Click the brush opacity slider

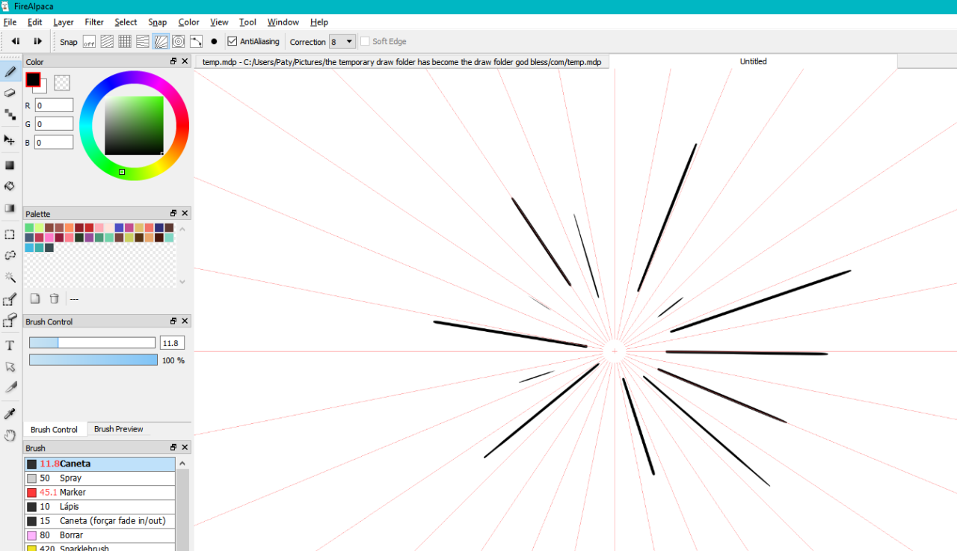(93, 360)
